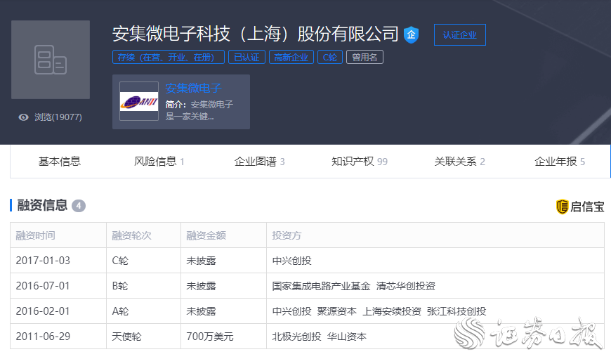611x359 pixels.
Task: Click investor 国家集成电路产业基金 link
Action: coord(321,286)
